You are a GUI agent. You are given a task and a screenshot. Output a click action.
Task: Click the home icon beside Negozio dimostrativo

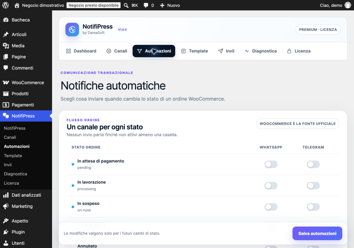tap(17, 5)
